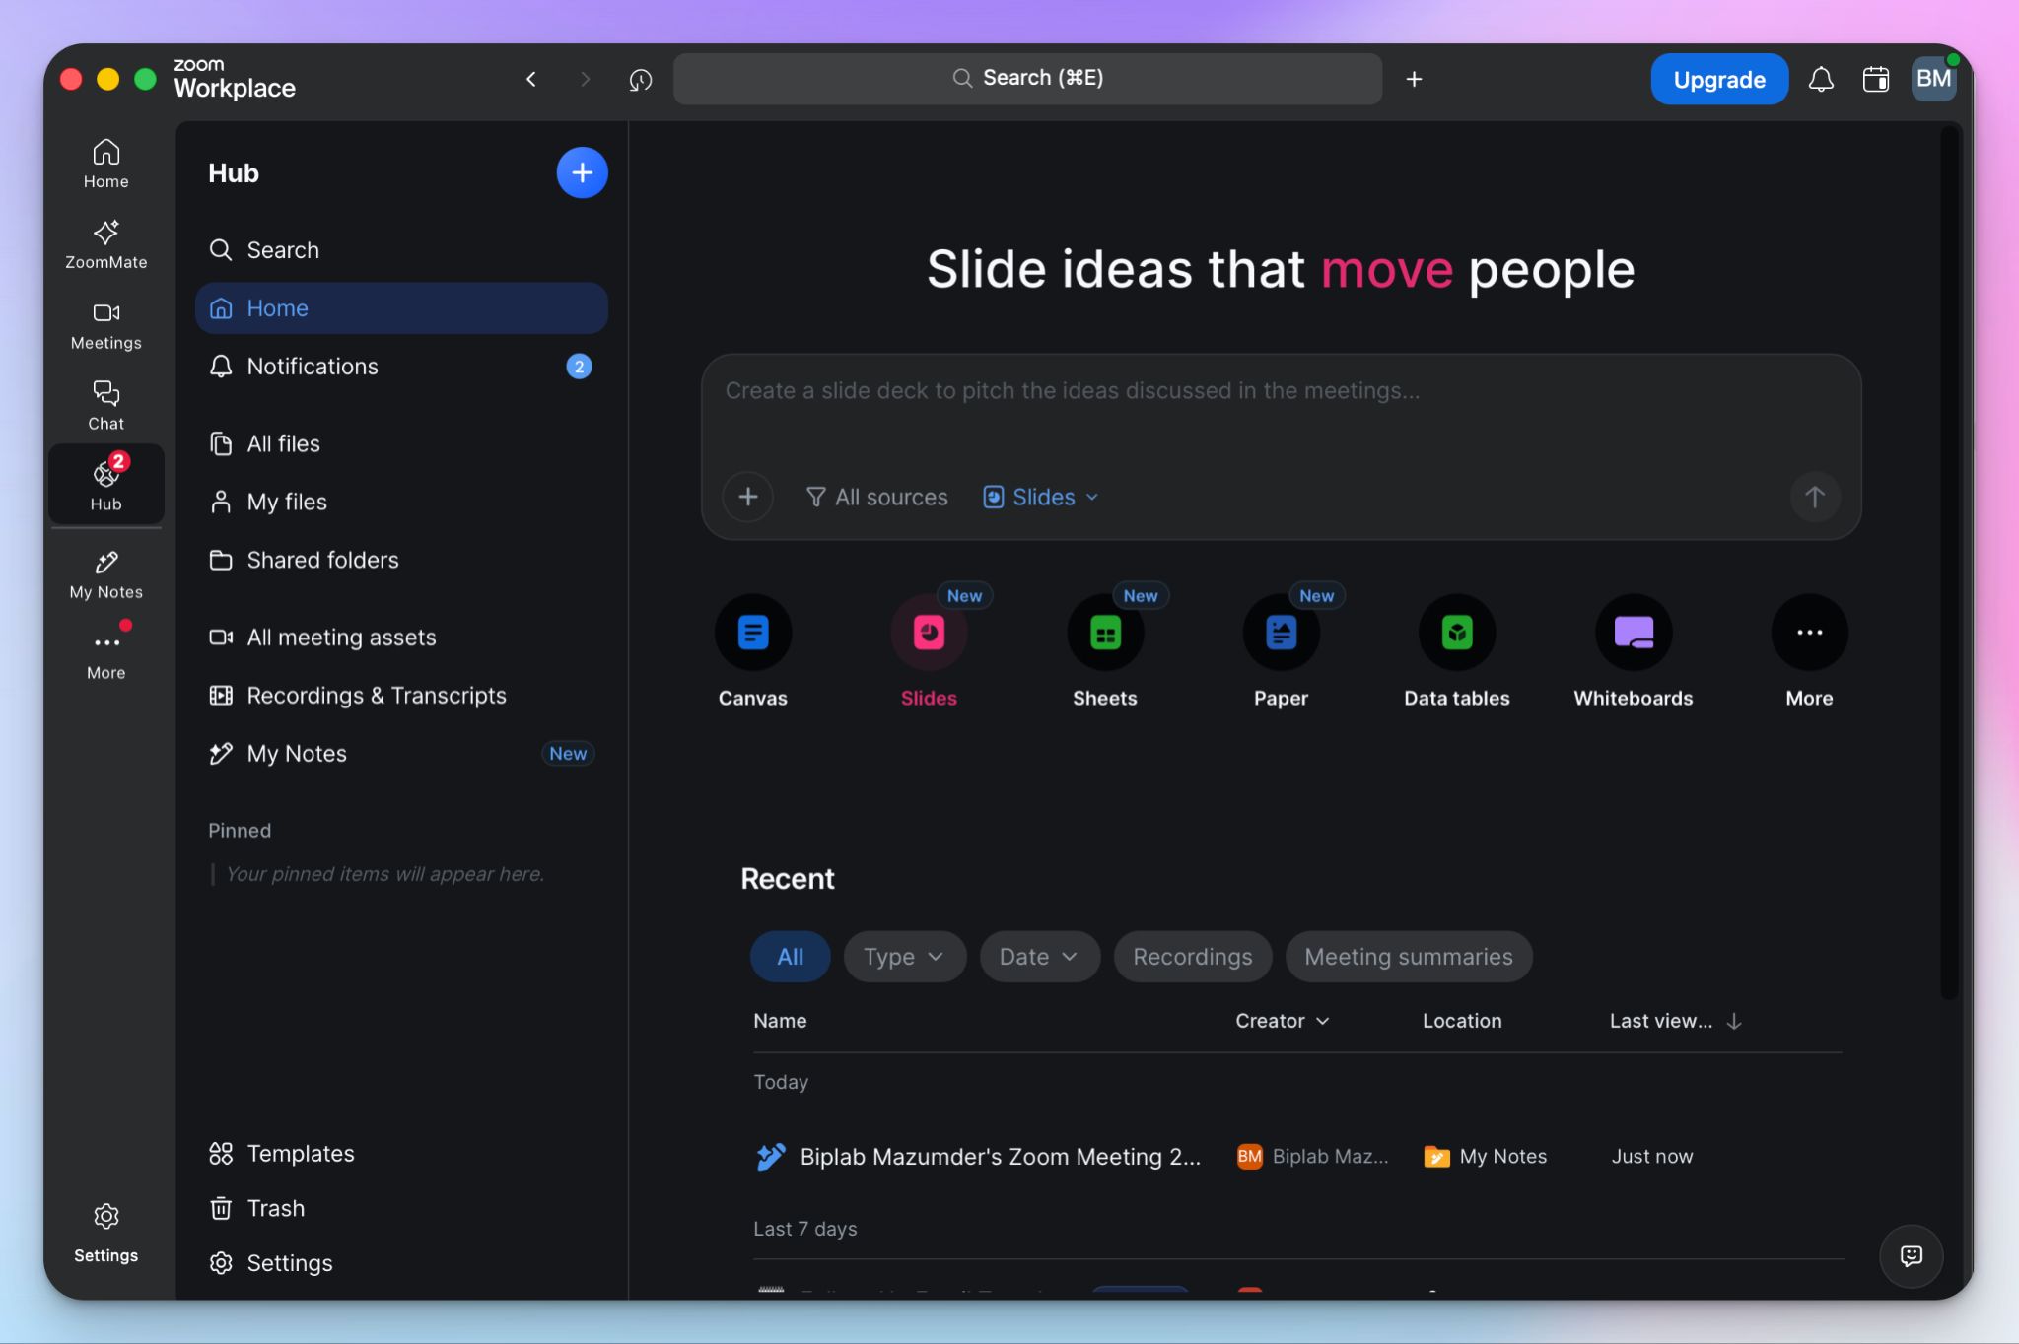Select the All filter chip
This screenshot has width=2019, height=1344.
pos(790,957)
